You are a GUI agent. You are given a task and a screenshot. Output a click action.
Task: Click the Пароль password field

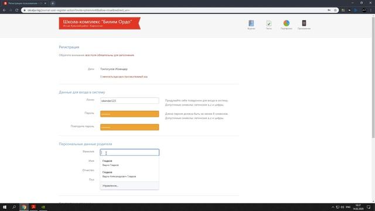click(x=129, y=114)
